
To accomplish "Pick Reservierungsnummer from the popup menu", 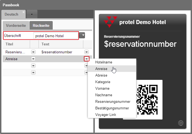I will pyautogui.click(x=112, y=101).
